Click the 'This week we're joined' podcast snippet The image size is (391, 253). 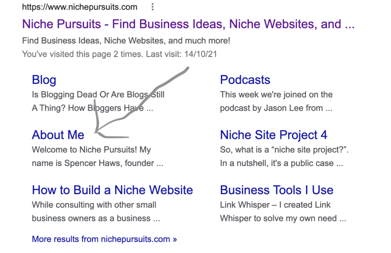[276, 101]
